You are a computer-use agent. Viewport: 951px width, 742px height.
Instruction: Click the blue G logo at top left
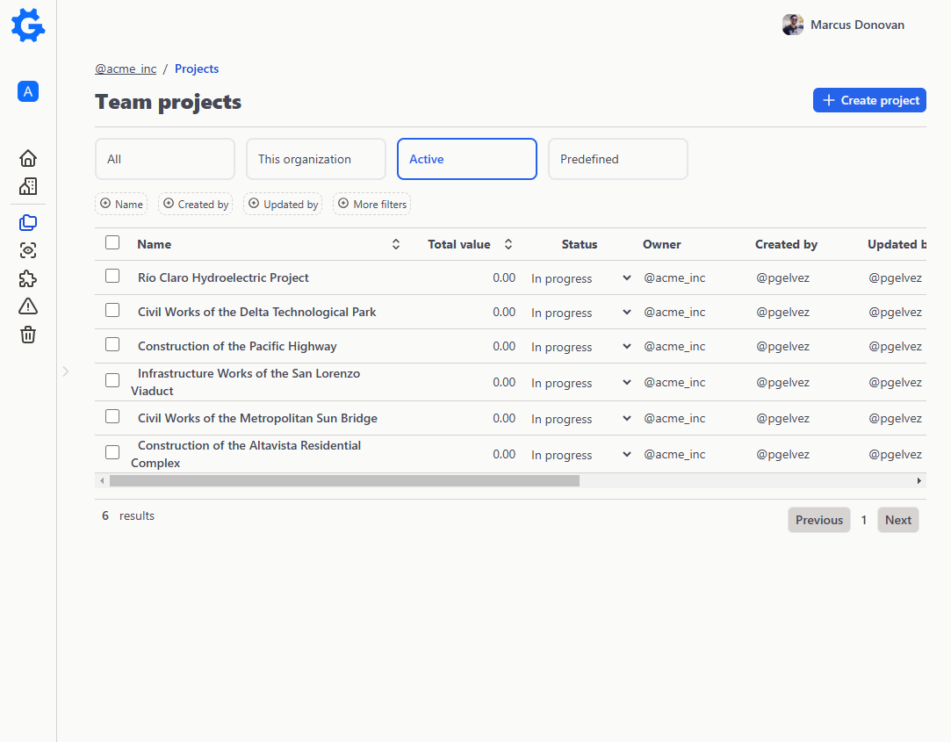coord(27,25)
